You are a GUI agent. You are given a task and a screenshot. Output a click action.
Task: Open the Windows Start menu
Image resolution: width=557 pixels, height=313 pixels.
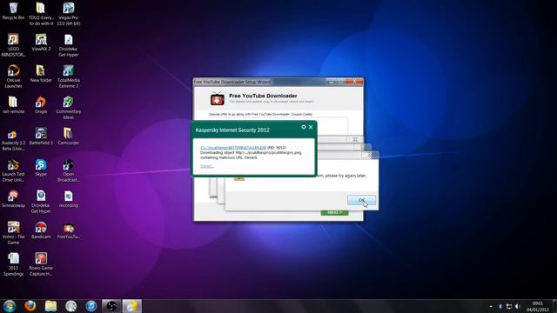10,306
